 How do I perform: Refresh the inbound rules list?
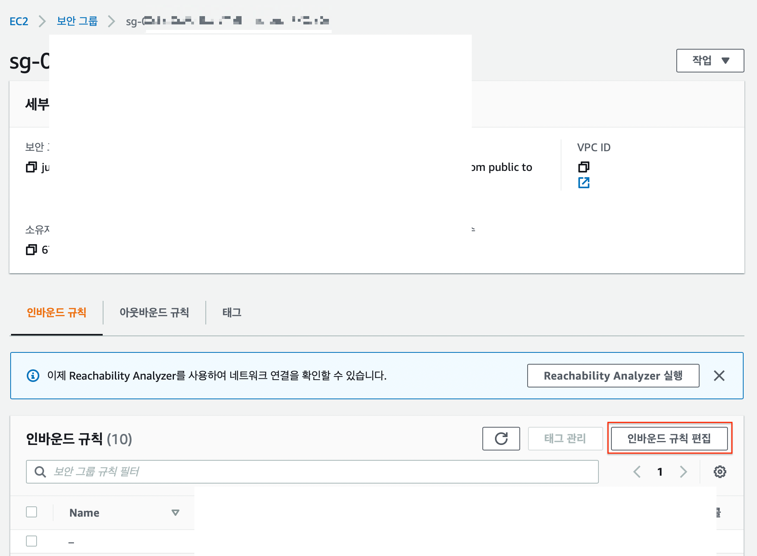click(501, 439)
